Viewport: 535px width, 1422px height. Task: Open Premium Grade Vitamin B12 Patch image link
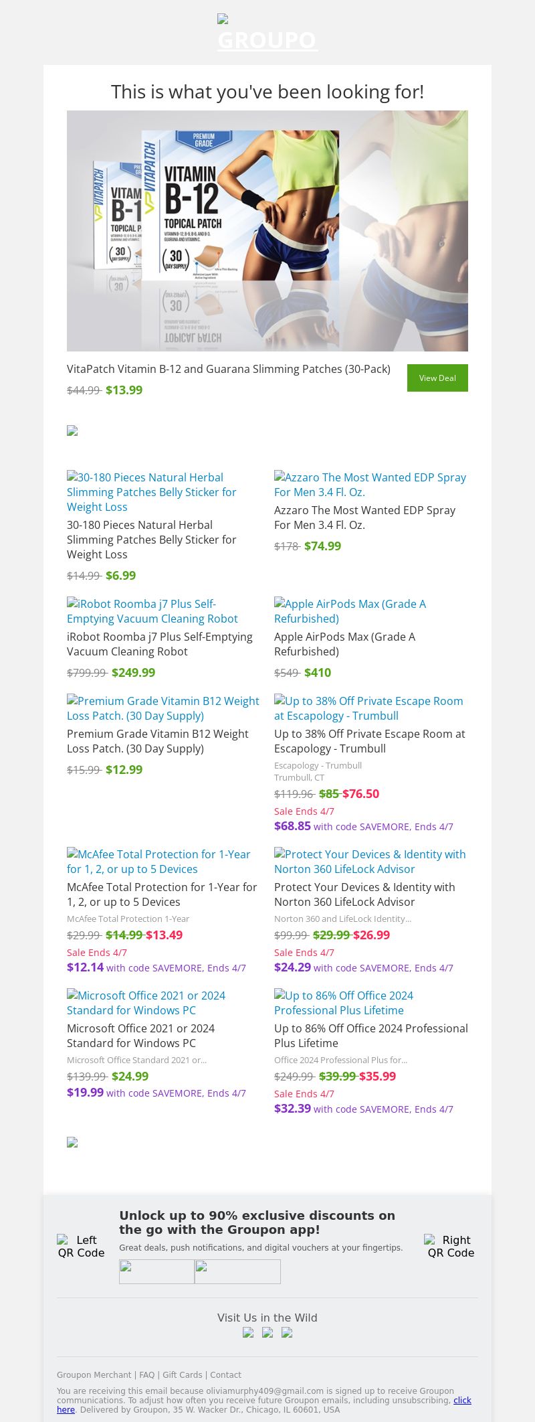[x=163, y=708]
